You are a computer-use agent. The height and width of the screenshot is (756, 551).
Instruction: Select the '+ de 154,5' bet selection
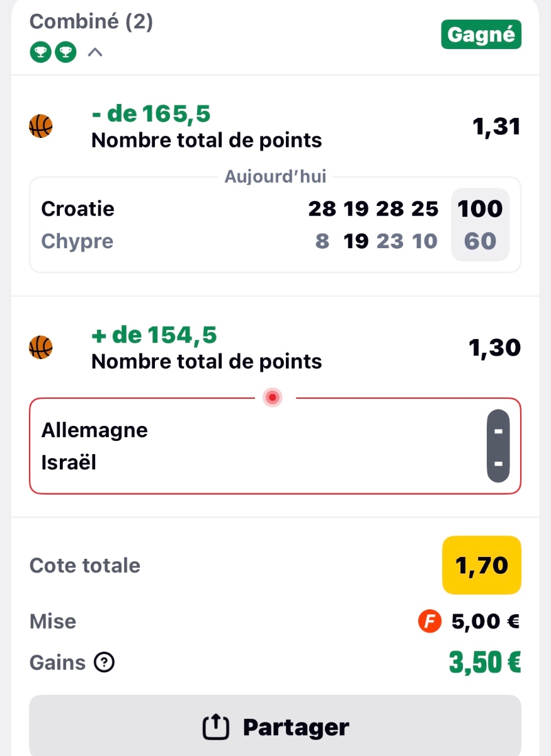tap(154, 335)
